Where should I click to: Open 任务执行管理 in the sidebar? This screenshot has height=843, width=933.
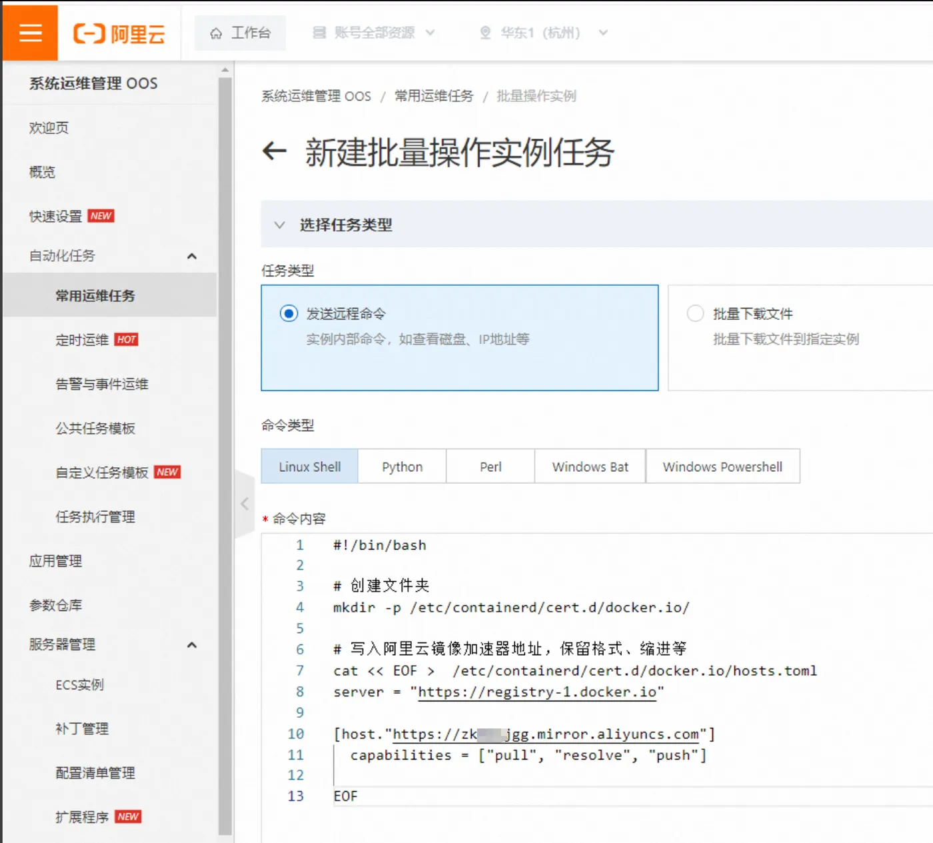click(95, 516)
